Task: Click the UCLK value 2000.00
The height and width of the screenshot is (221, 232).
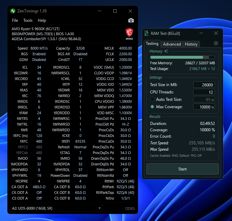Action: click(x=125, y=60)
